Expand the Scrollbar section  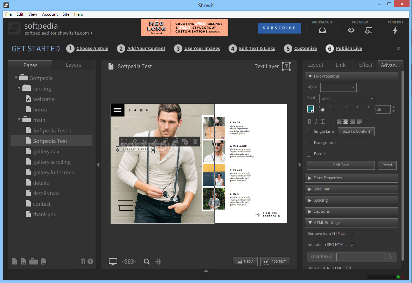tap(351, 189)
